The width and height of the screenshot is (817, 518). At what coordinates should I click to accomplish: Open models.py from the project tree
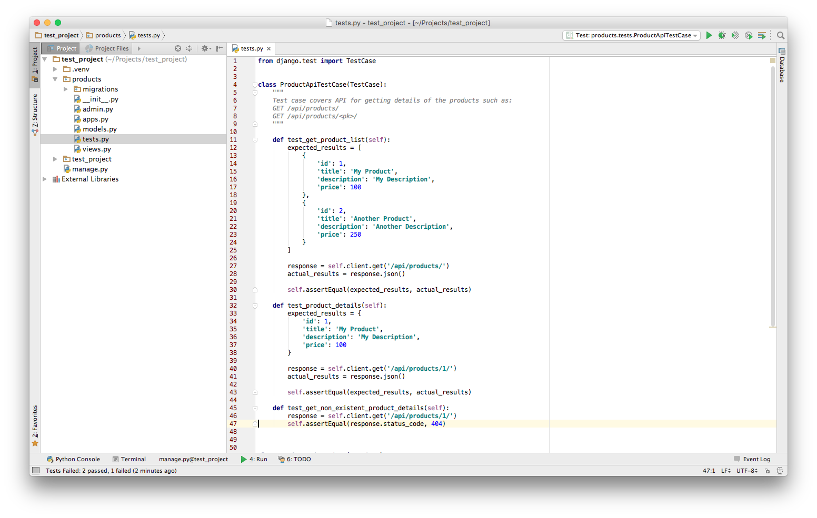(x=99, y=129)
